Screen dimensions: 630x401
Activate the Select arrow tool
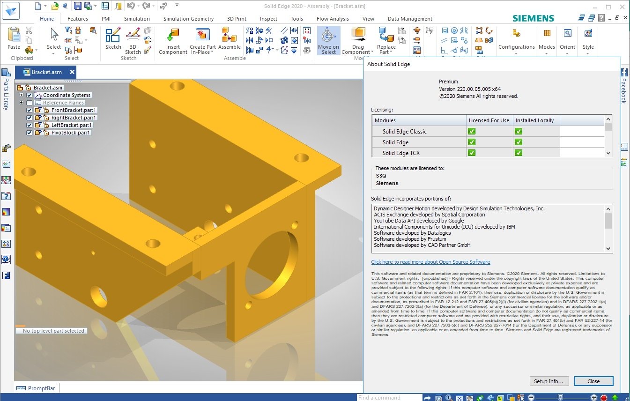pyautogui.click(x=54, y=35)
